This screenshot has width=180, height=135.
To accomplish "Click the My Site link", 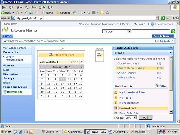I will pos(126,24).
